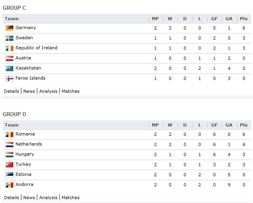Image resolution: width=253 pixels, height=203 pixels.
Task: Open the Hungary team link
Action: point(25,154)
